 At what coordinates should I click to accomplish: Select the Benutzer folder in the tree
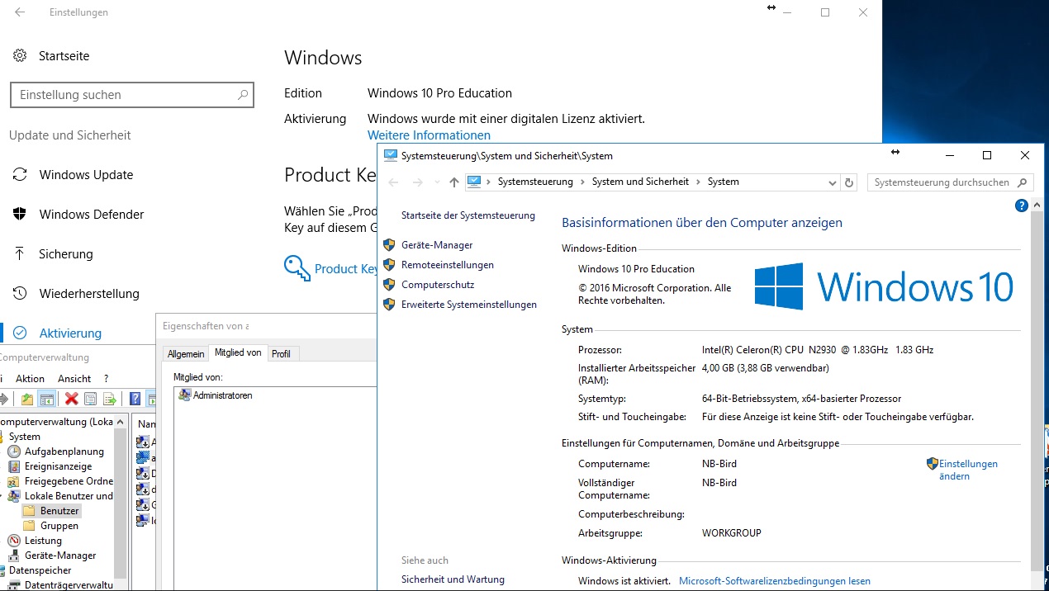click(59, 511)
